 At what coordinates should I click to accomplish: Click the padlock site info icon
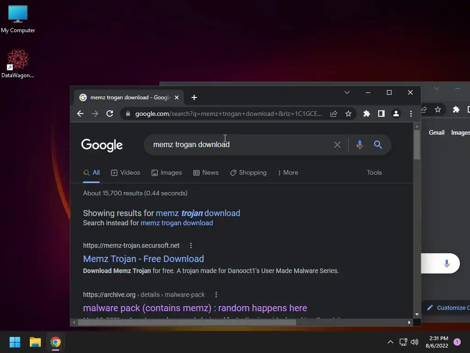(128, 114)
